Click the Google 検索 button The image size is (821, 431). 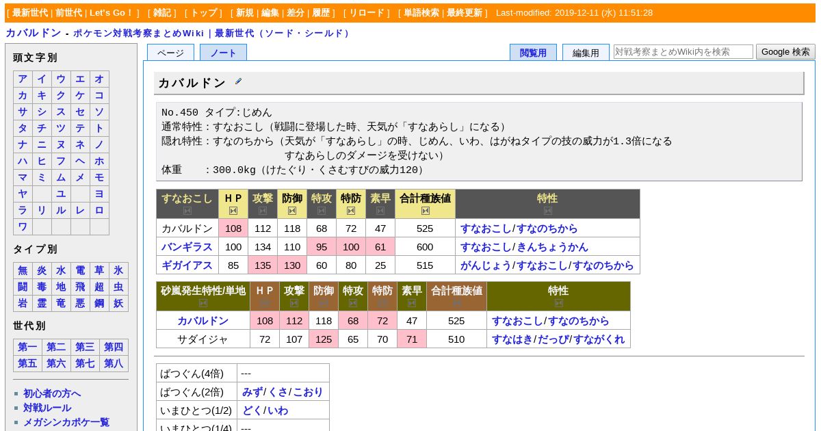(x=785, y=51)
